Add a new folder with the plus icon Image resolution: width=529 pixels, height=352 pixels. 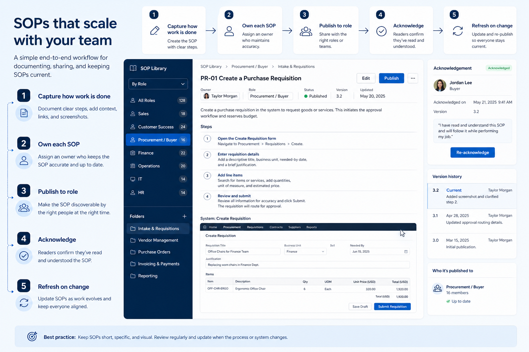pos(184,216)
